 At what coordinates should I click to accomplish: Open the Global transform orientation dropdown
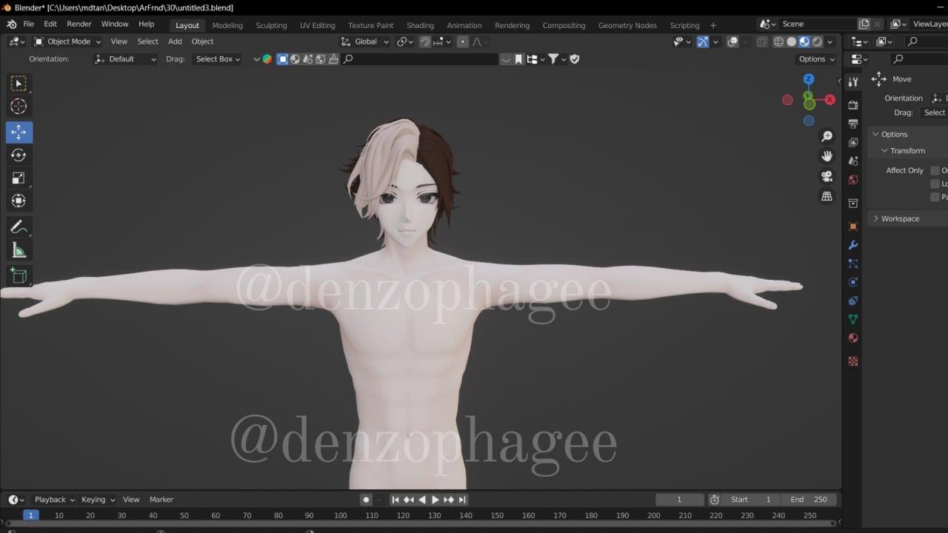click(365, 42)
